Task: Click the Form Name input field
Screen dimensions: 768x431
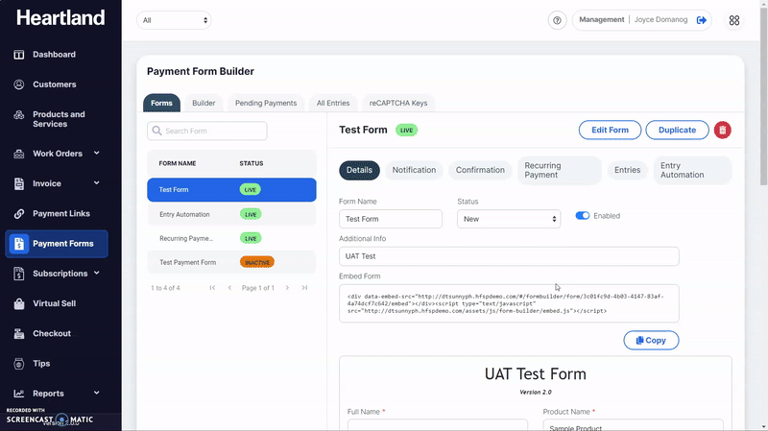Action: 391,219
